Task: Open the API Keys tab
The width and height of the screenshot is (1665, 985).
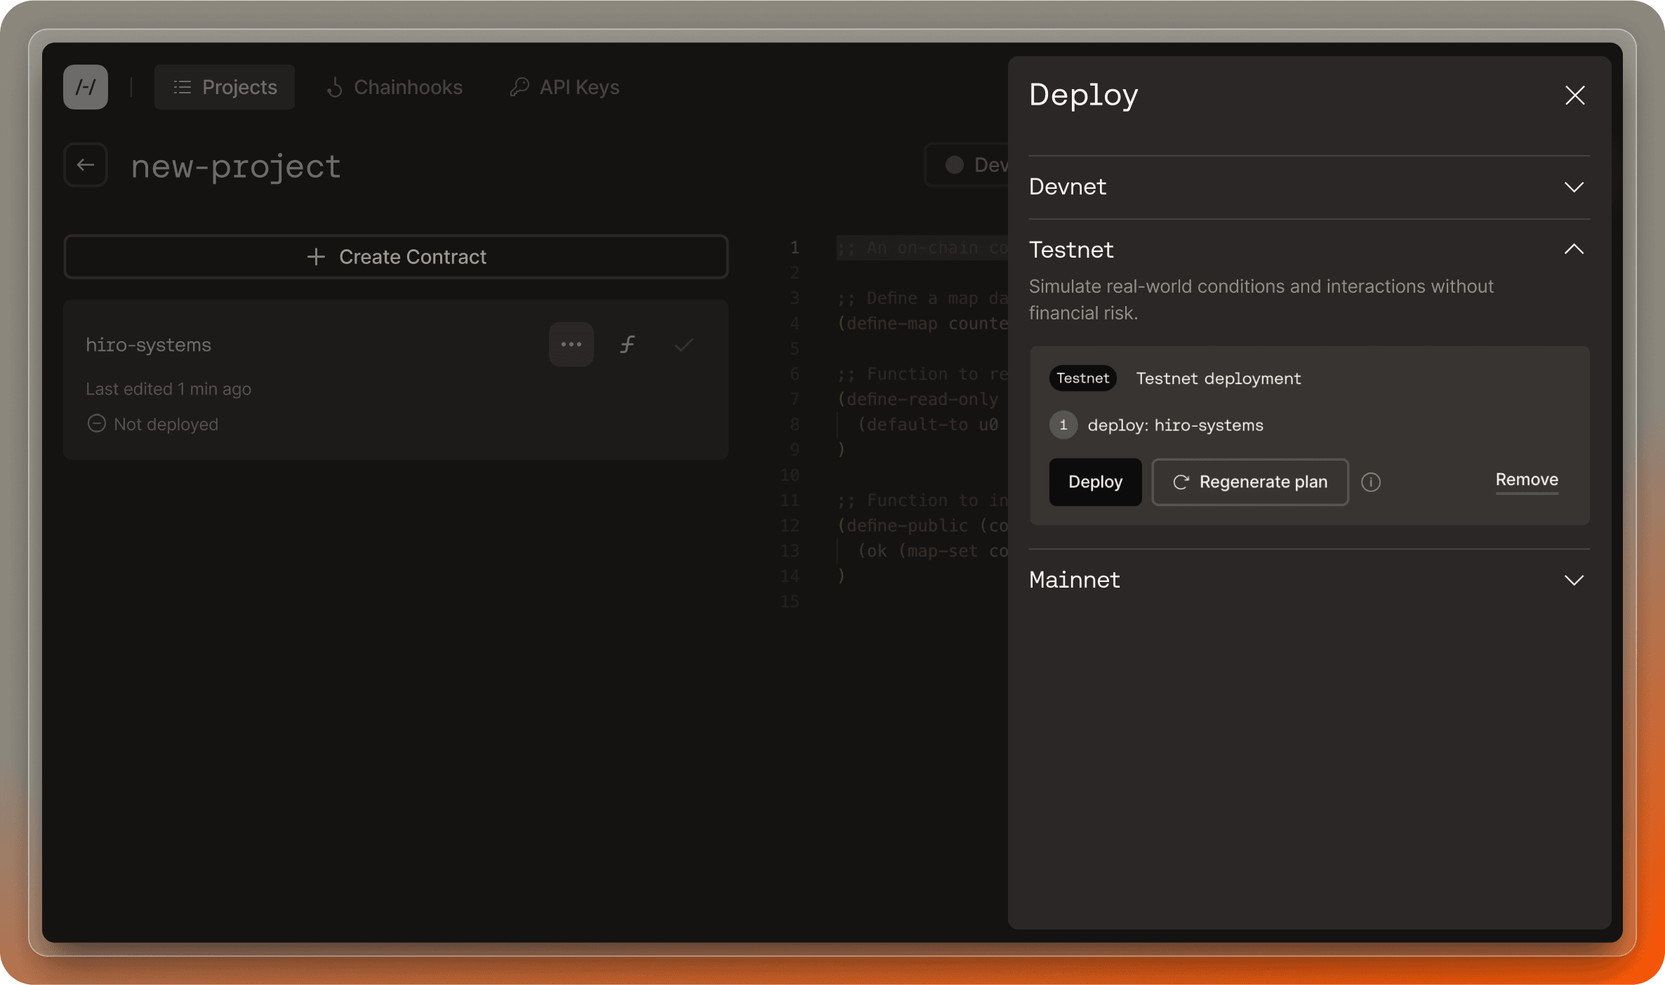Action: 564,87
